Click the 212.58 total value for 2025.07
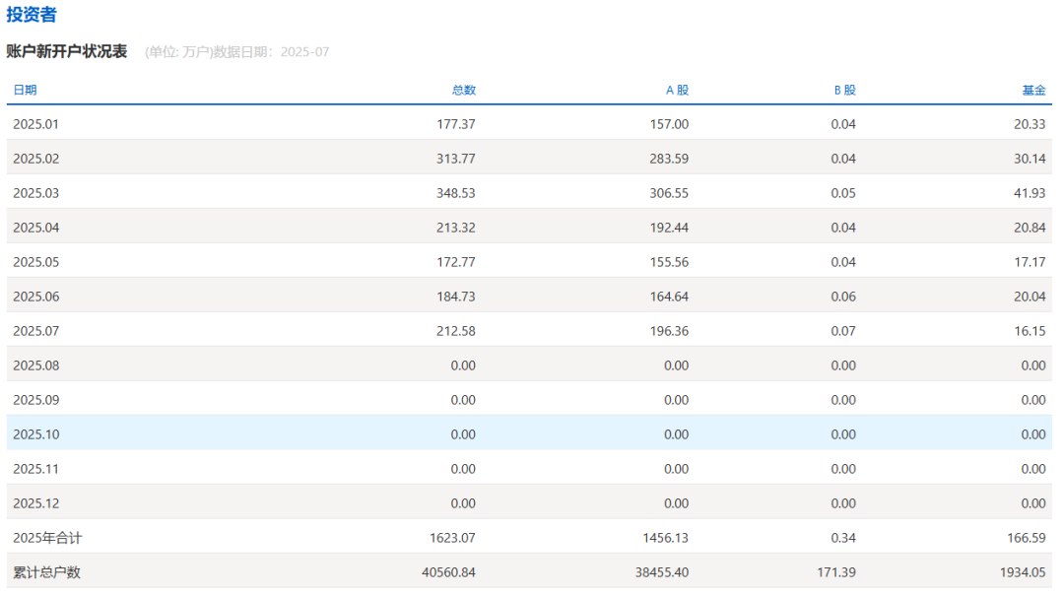 pyautogui.click(x=455, y=331)
